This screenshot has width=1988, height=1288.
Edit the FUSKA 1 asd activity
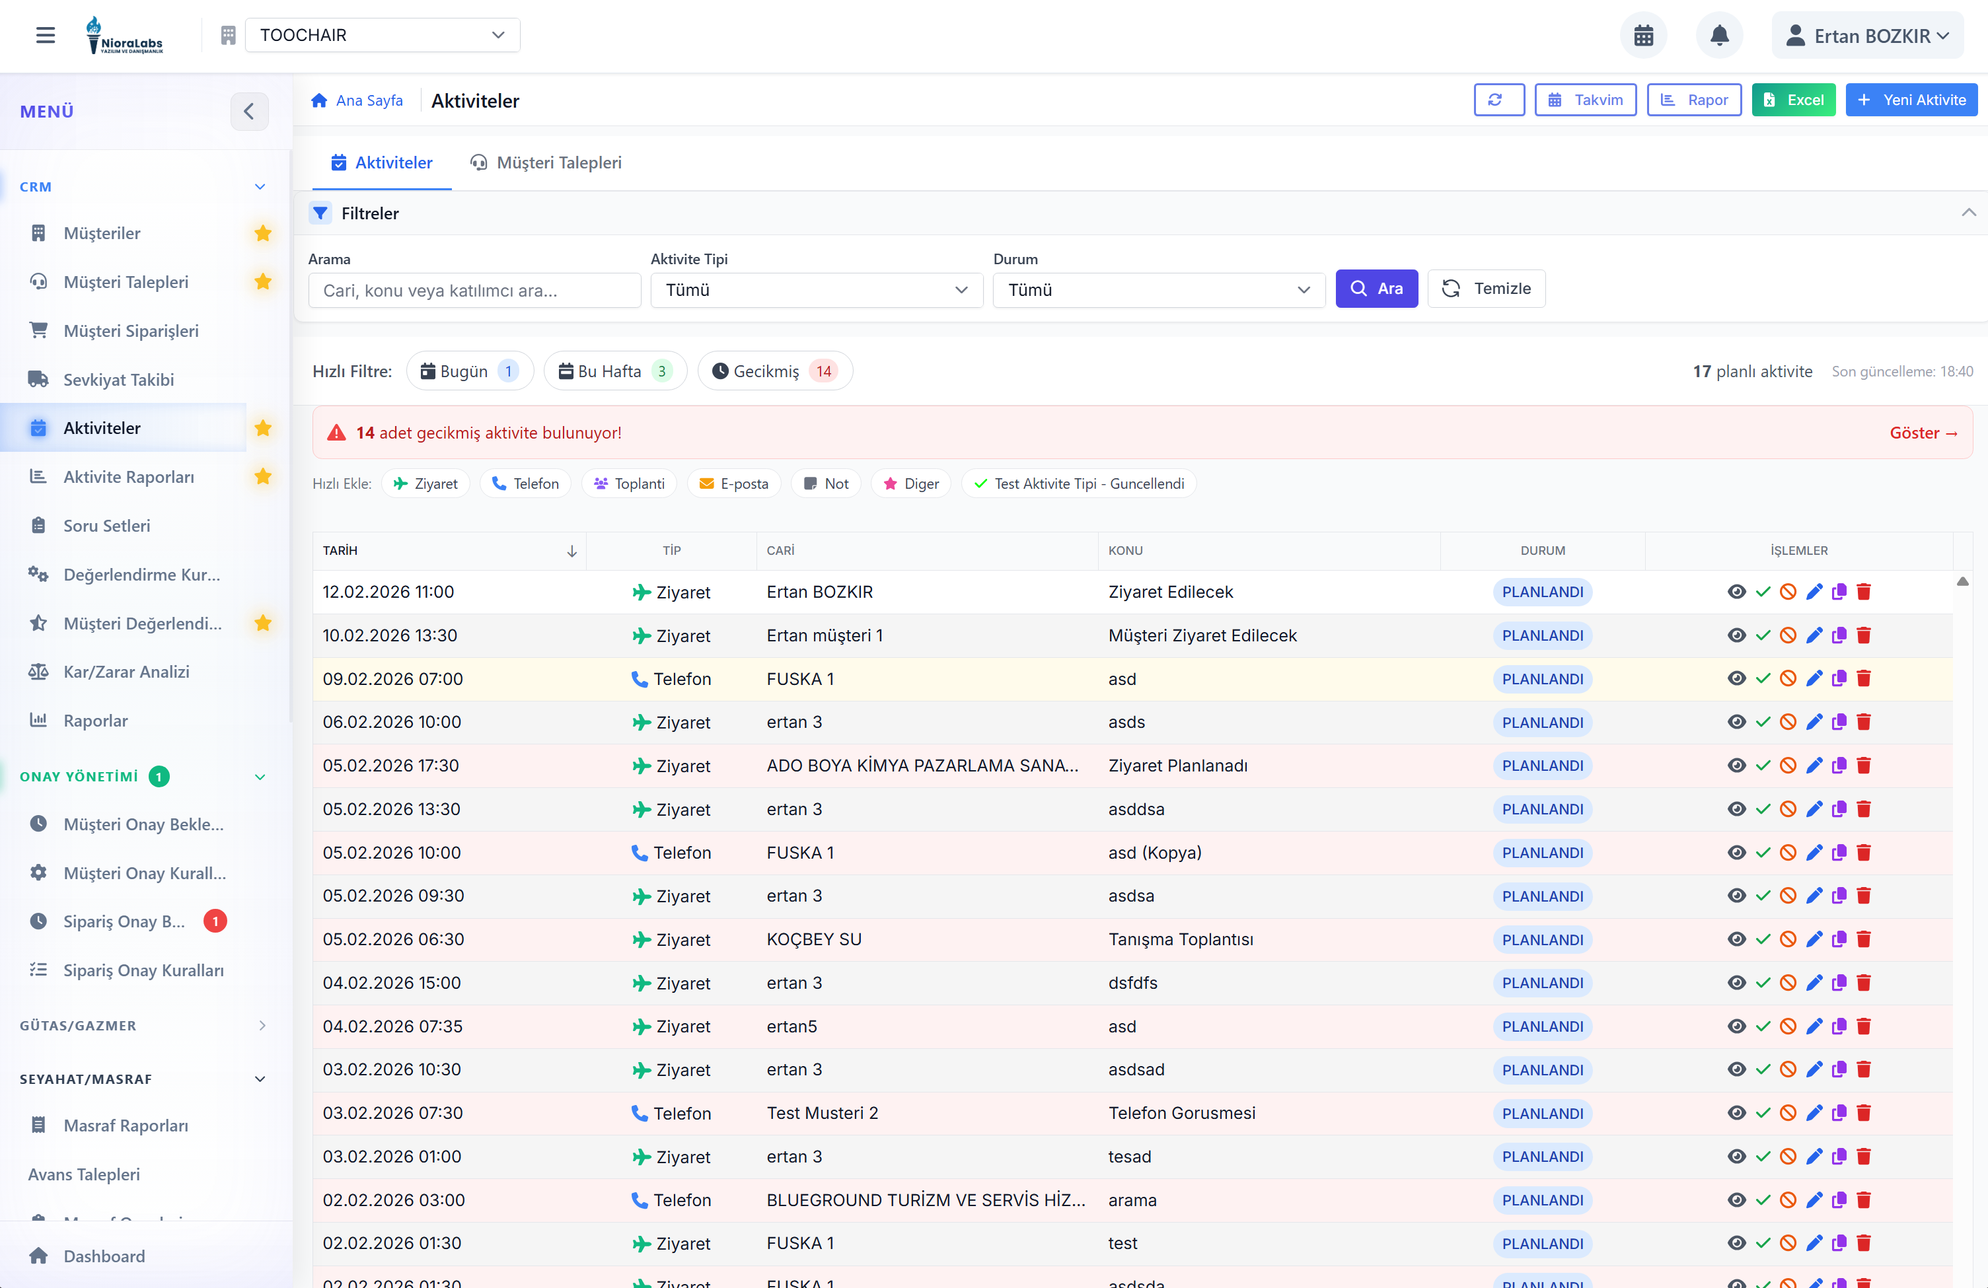tap(1814, 679)
